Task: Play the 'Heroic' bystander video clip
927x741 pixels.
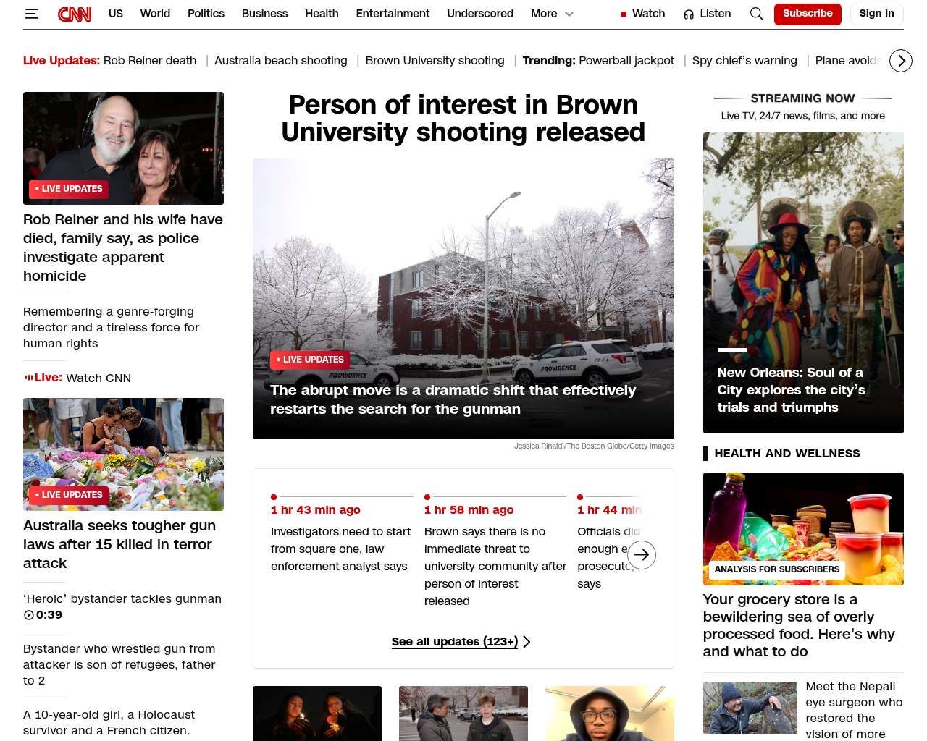Action: click(29, 615)
